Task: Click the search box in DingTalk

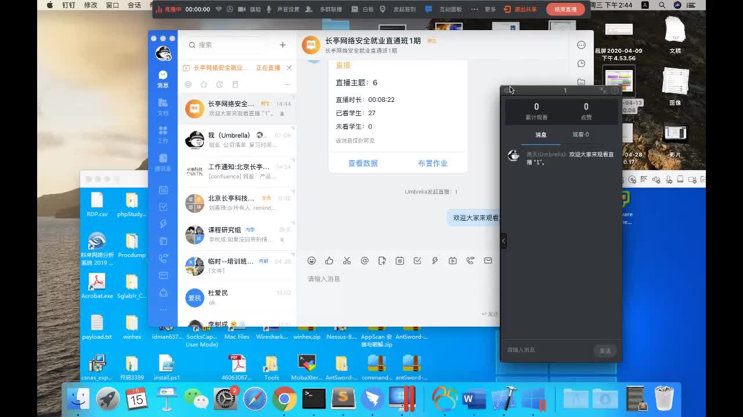Action: click(229, 45)
